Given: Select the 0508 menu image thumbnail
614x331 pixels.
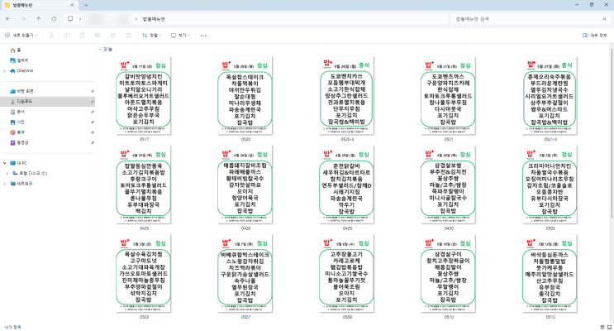Looking at the screenshot, I should tap(346, 273).
